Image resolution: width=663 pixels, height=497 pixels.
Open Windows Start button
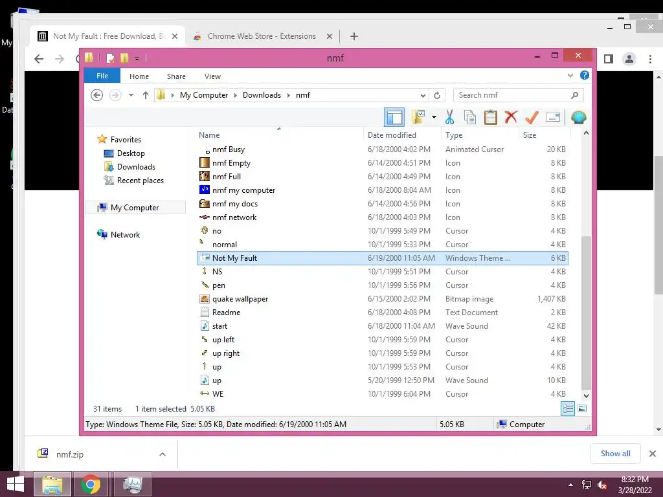(16, 484)
